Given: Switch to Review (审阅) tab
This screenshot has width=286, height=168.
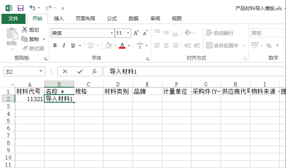Looking at the screenshot, I should (x=155, y=18).
